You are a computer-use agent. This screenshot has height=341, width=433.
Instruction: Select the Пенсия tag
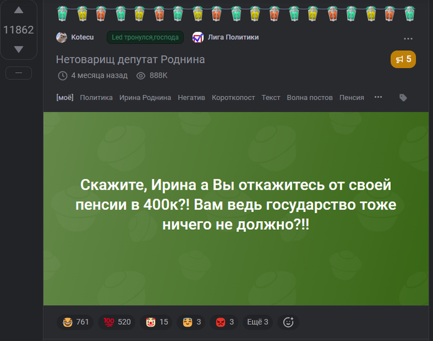[x=351, y=98]
